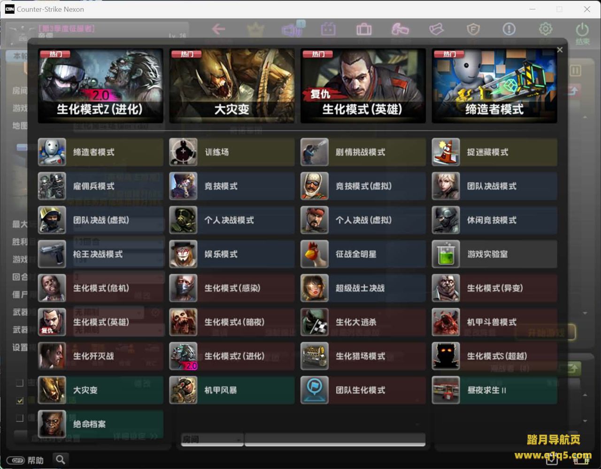Image resolution: width=601 pixels, height=469 pixels.
Task: Uncheck the ticked yellow checkbox on left edge
Action: [x=20, y=400]
